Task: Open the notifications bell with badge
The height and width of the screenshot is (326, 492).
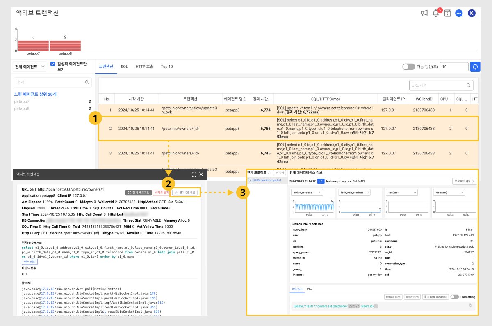Action: click(x=436, y=13)
